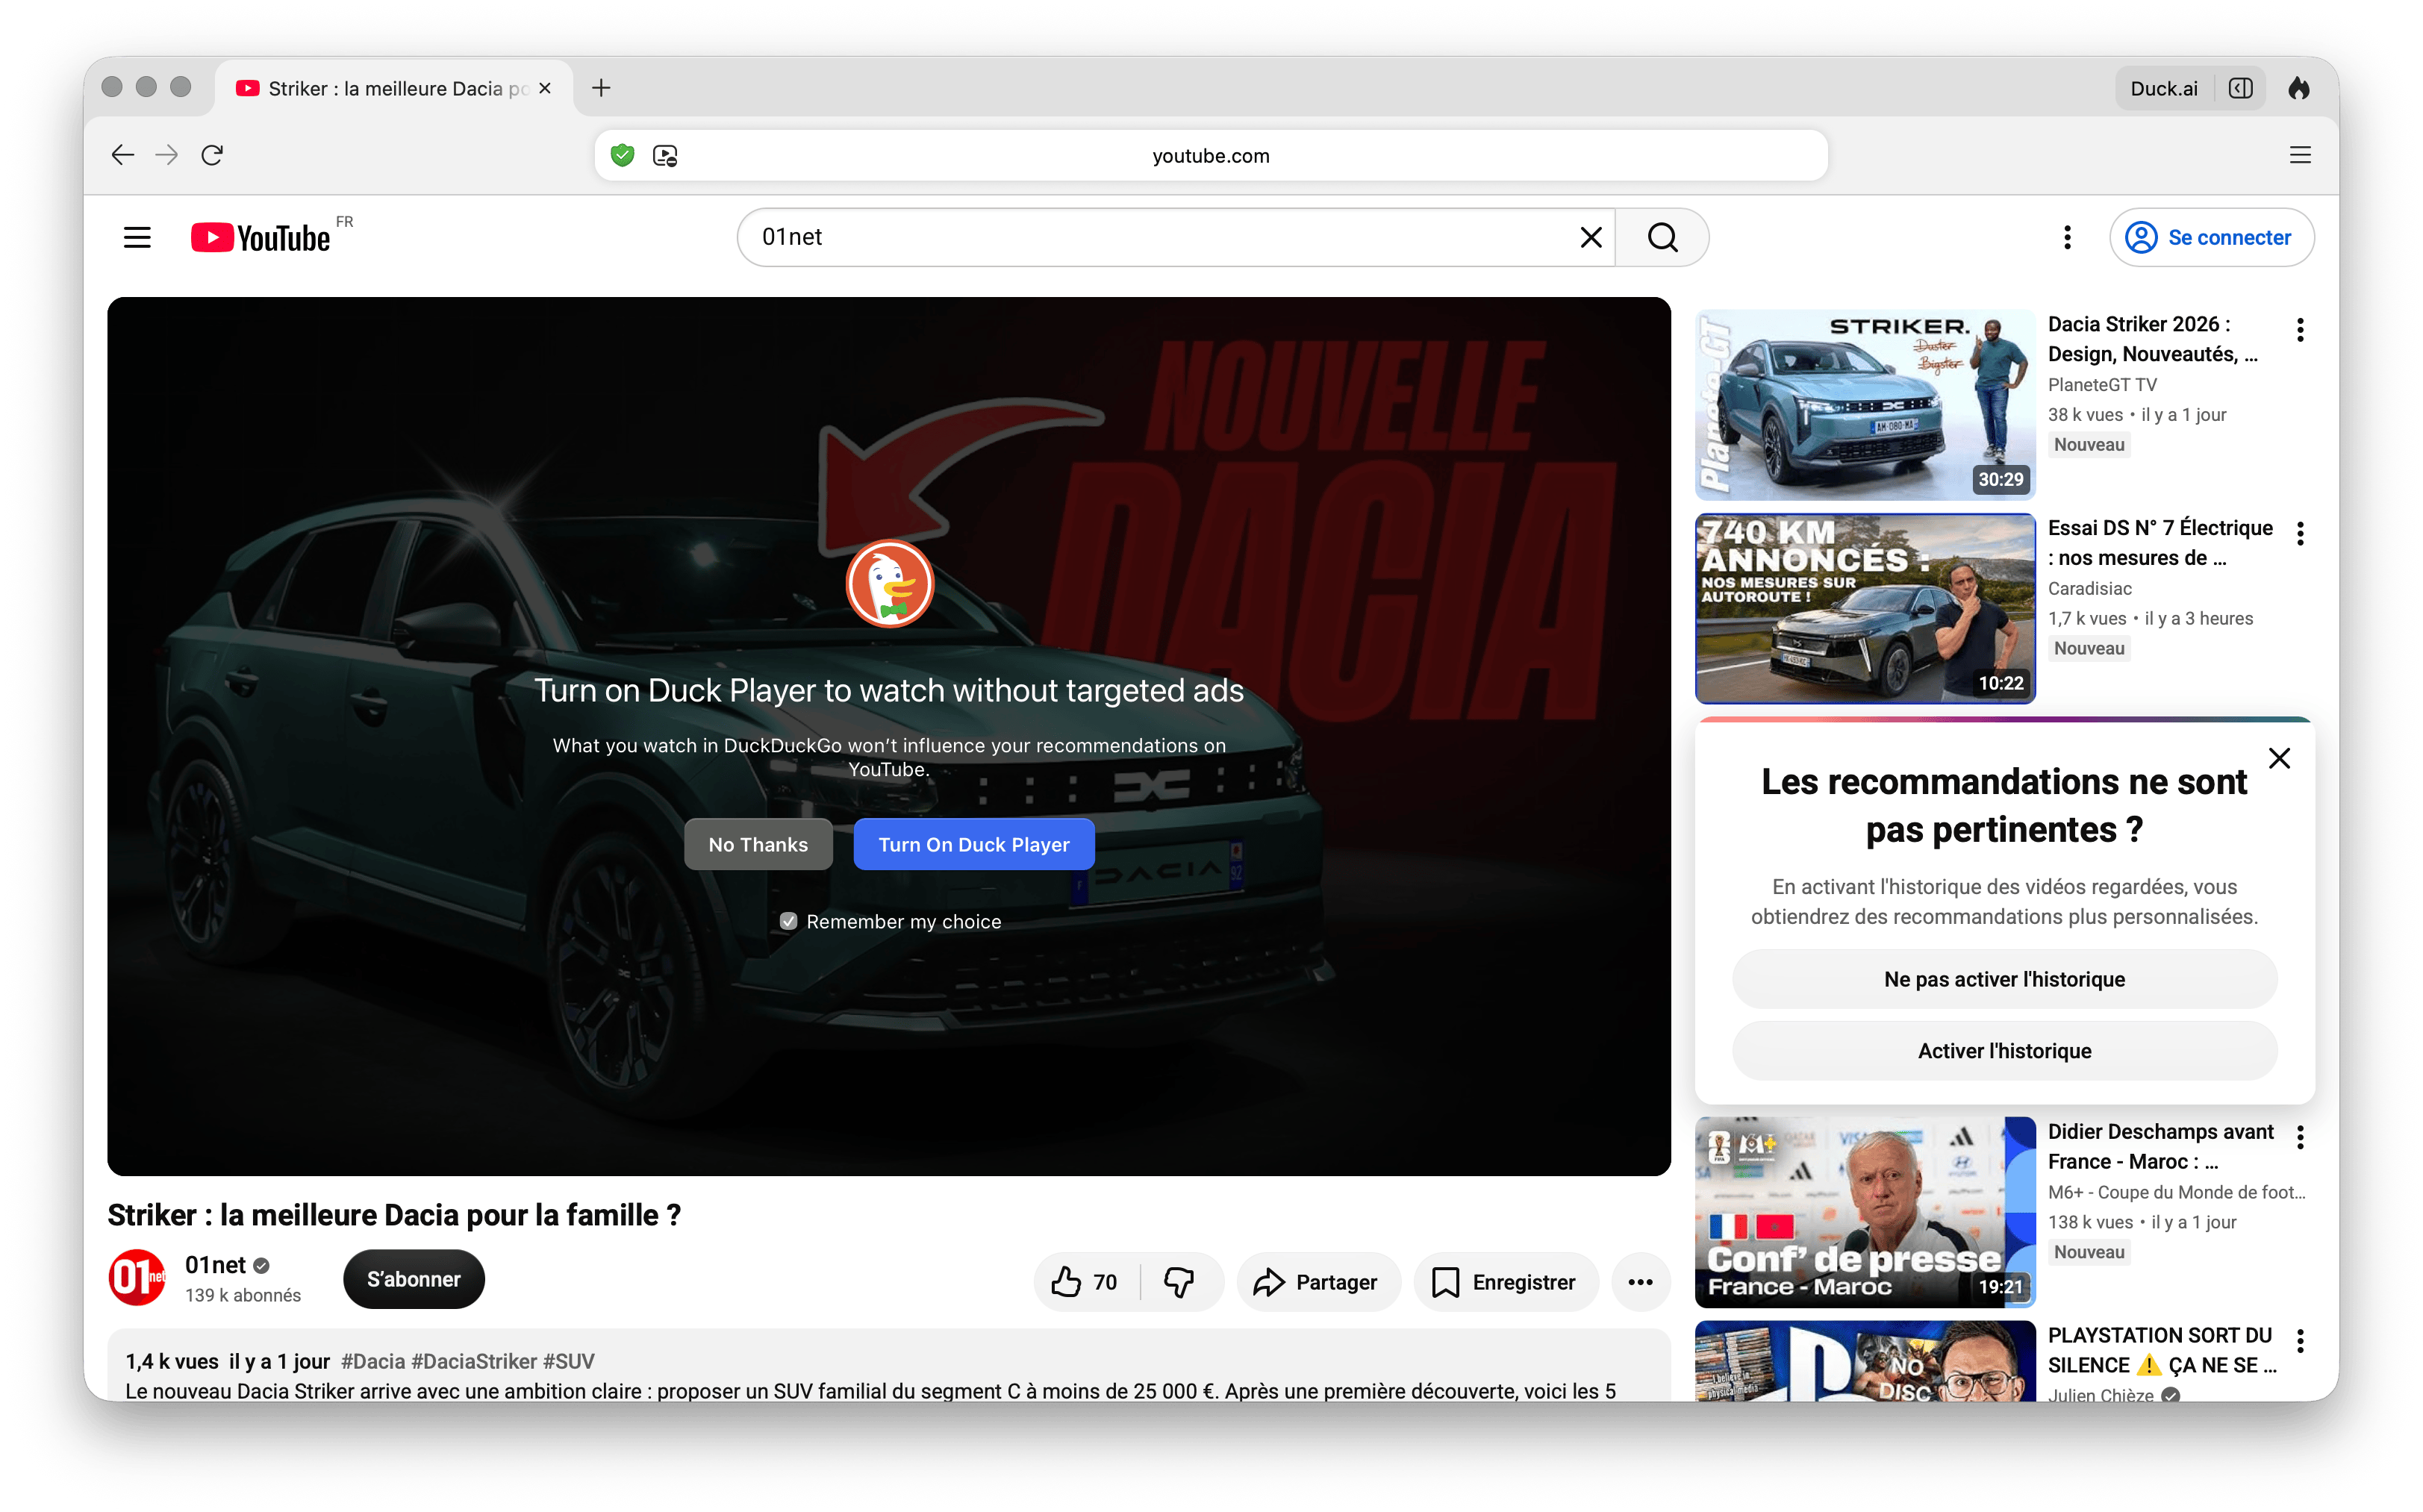Image resolution: width=2423 pixels, height=1512 pixels.
Task: Click the DuckDuckGo logo on the overlay
Action: [x=889, y=585]
